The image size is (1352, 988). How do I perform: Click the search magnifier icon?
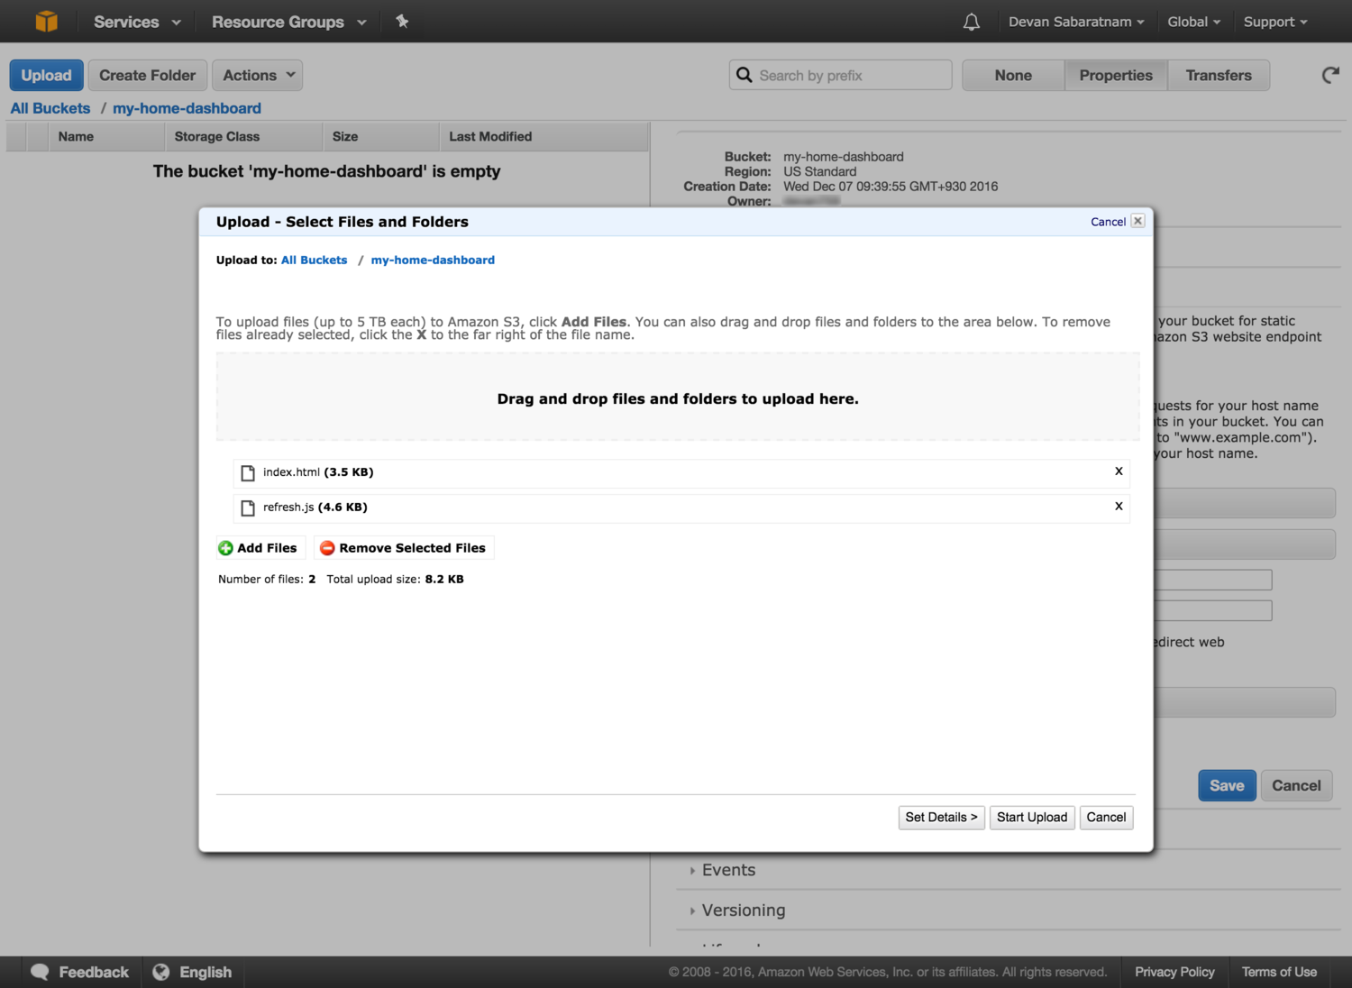(x=744, y=75)
